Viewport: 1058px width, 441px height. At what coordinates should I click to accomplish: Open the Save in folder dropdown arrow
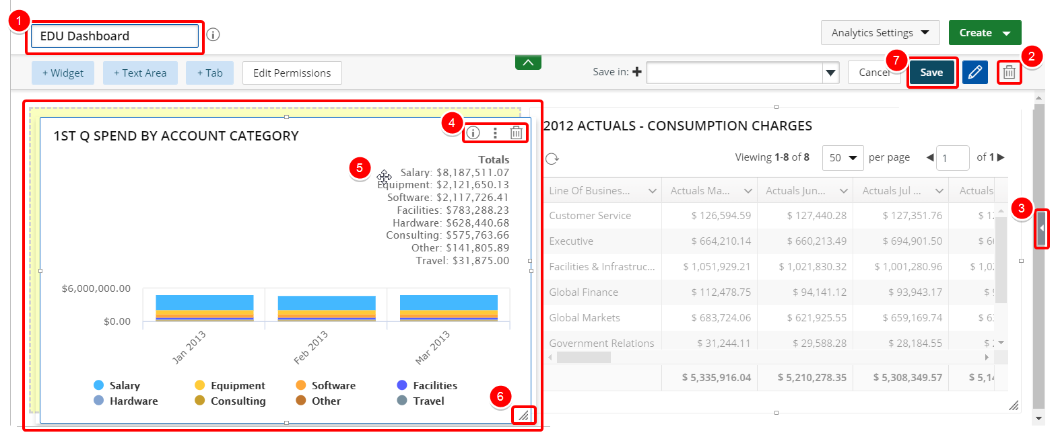[831, 73]
